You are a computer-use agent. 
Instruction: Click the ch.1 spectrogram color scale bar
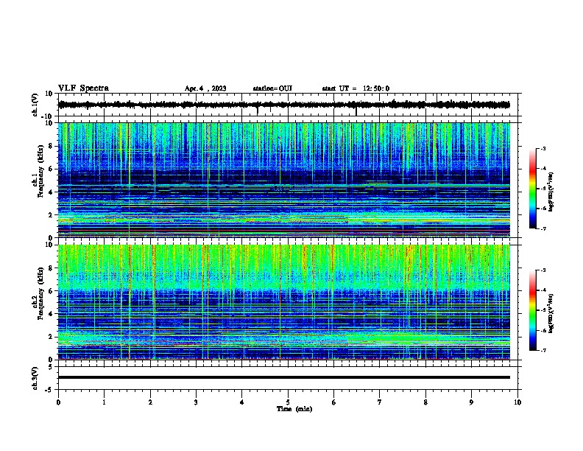[533, 189]
